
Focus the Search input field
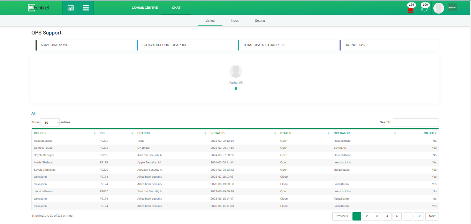[x=416, y=122]
